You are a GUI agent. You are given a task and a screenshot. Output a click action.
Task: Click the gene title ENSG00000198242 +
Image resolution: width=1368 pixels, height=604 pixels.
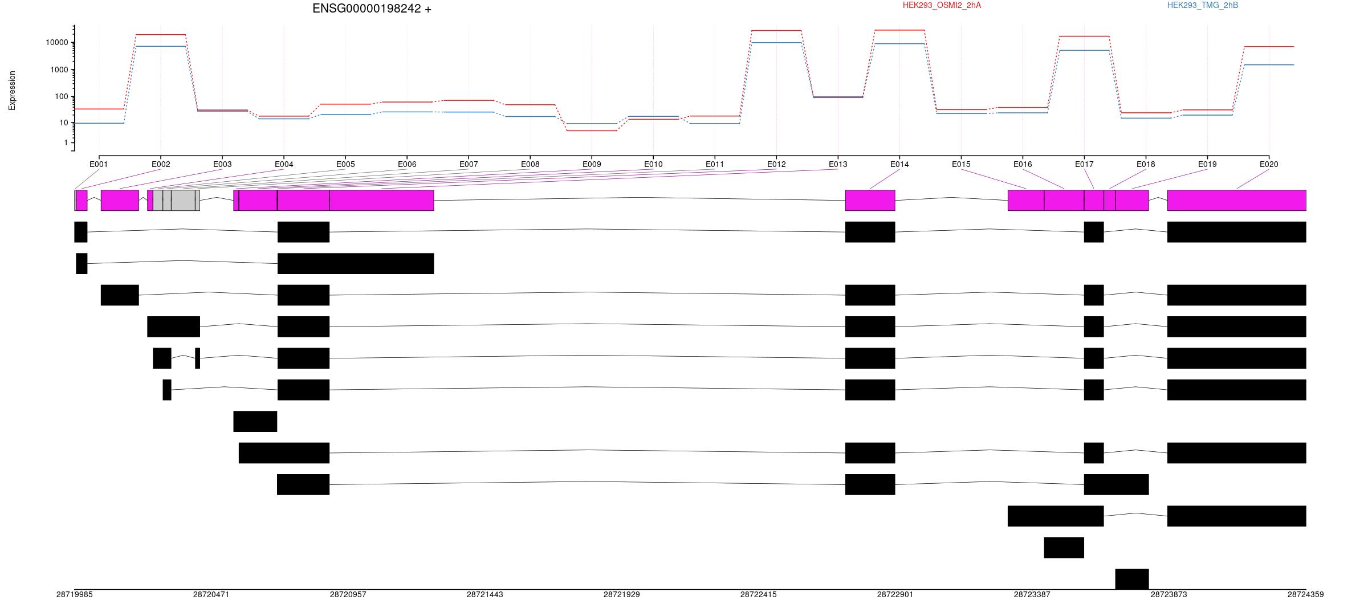pos(372,9)
